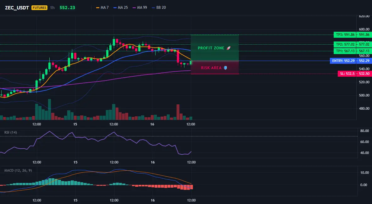The image size is (372, 204).
Task: Click the 577.02 price axis tag
Action: (364, 44)
